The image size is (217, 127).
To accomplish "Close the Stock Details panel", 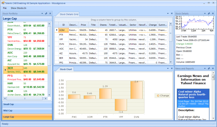I will click(x=213, y=14).
